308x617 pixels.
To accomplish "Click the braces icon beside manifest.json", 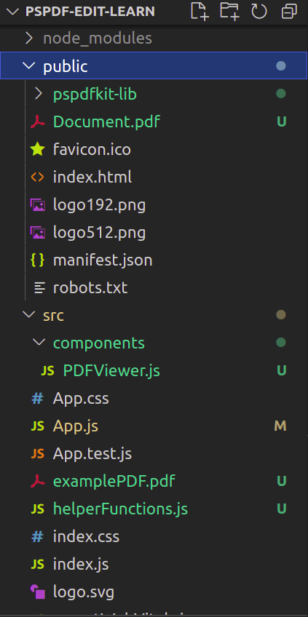I will [37, 260].
